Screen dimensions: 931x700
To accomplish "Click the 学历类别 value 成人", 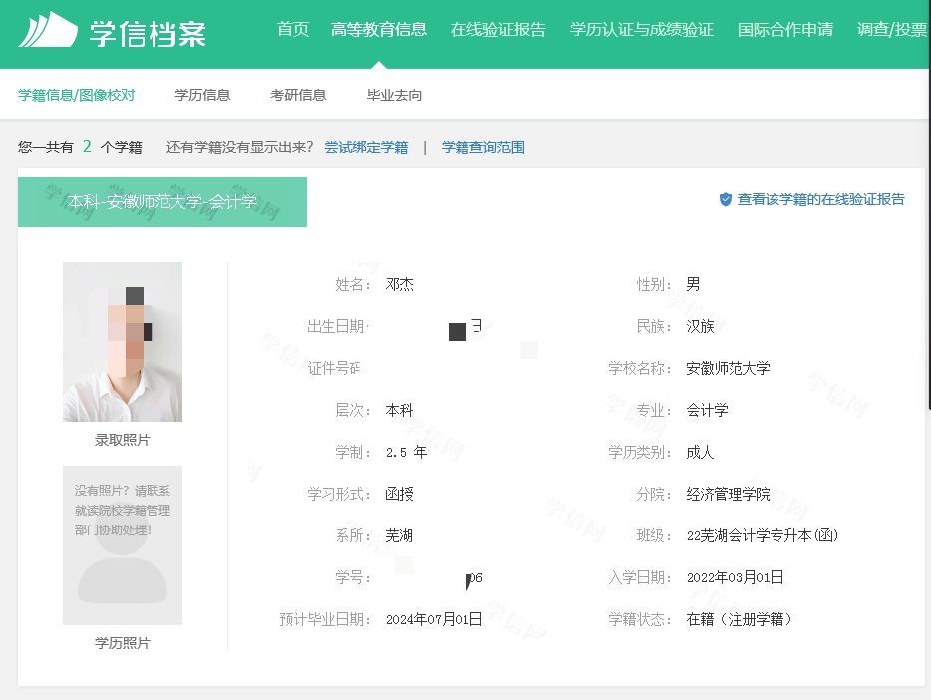I will [700, 453].
